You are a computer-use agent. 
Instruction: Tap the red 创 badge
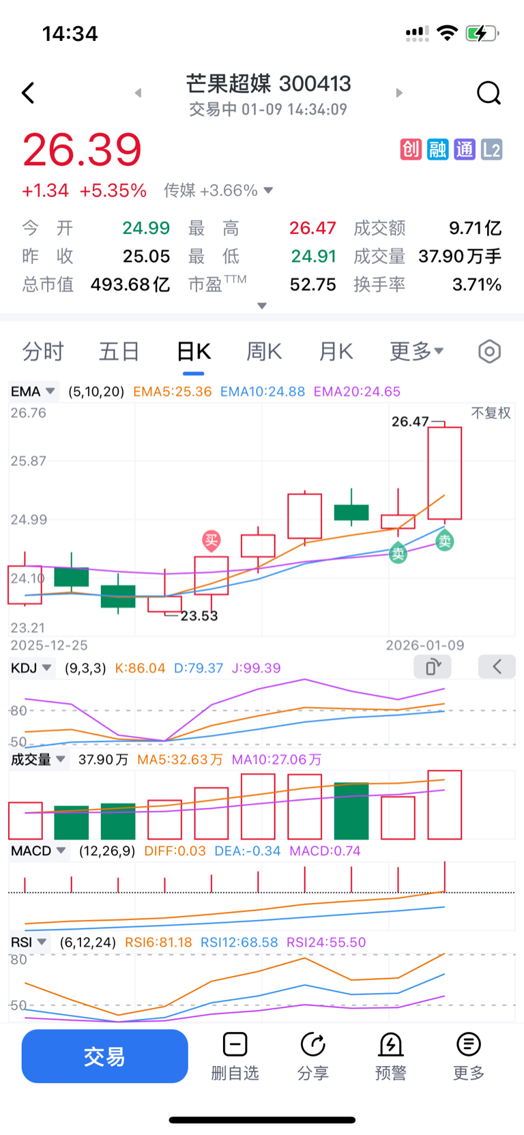click(411, 149)
